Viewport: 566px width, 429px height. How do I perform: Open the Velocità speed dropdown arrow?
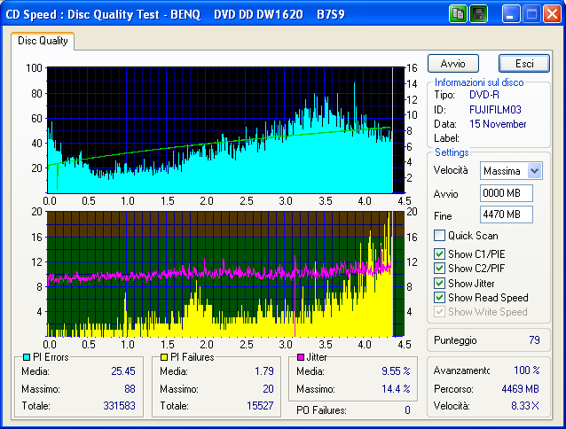click(x=535, y=171)
